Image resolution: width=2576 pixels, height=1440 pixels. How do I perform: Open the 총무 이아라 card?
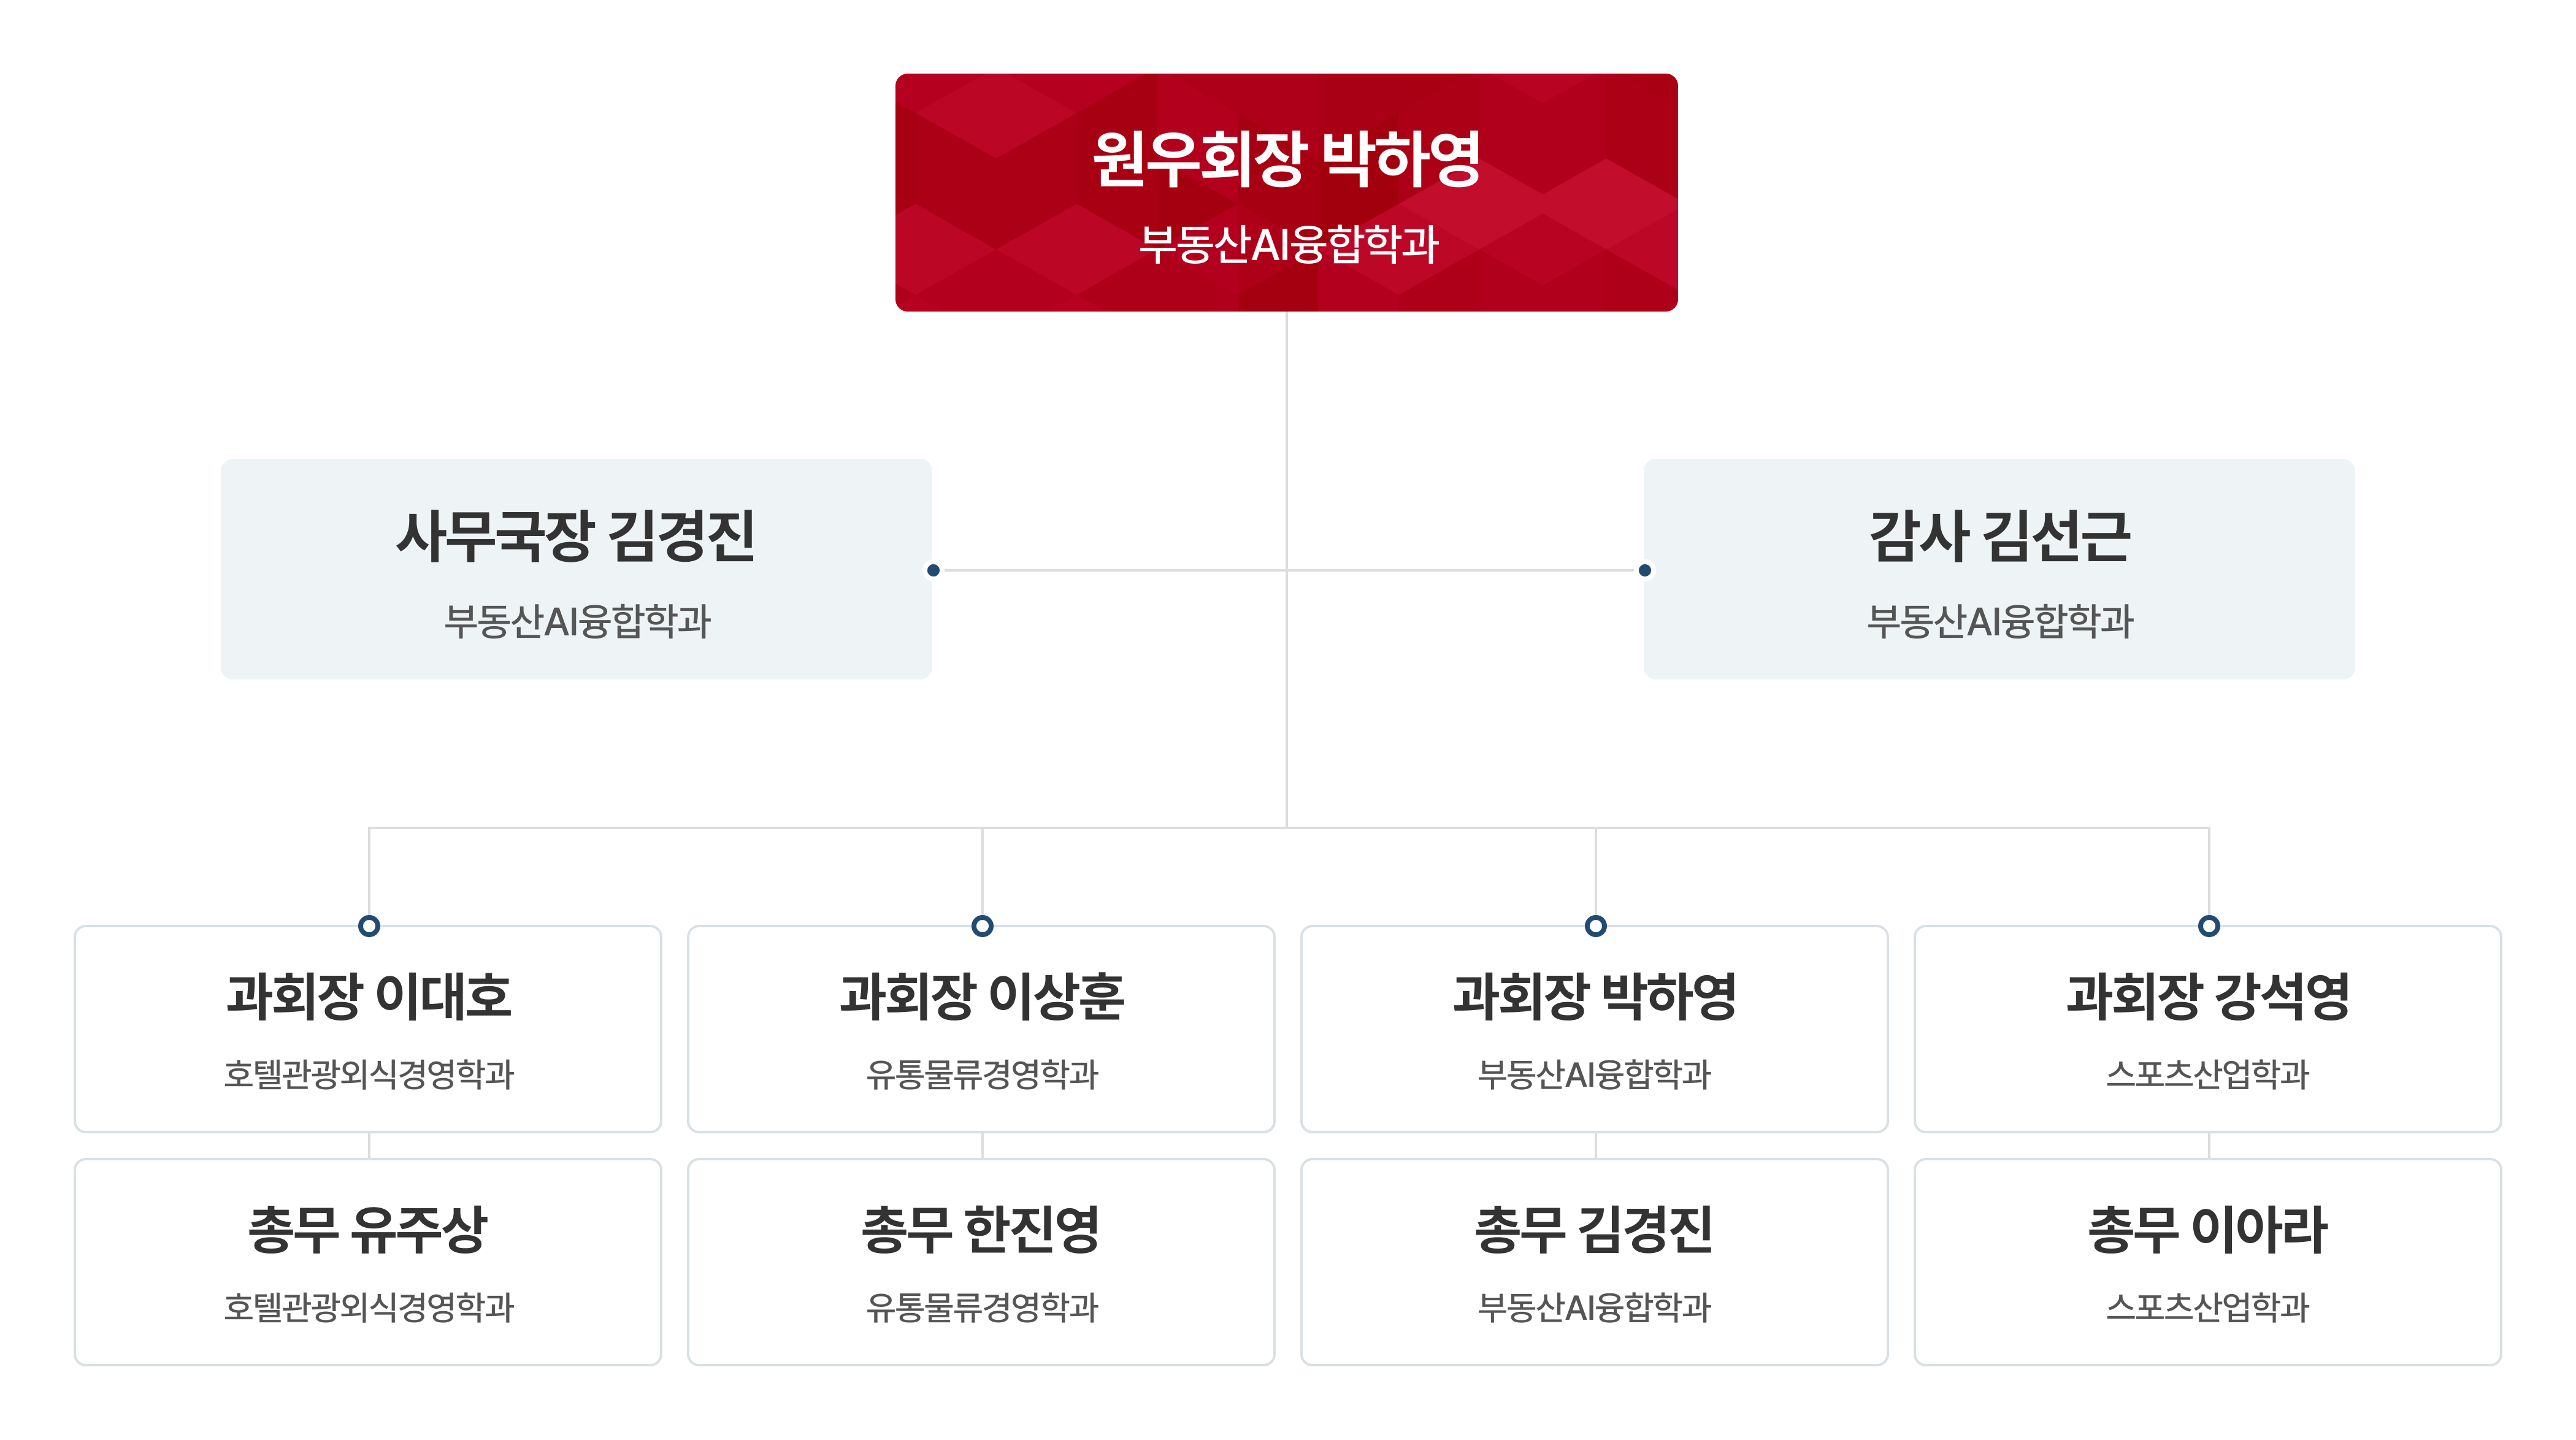[2207, 1262]
